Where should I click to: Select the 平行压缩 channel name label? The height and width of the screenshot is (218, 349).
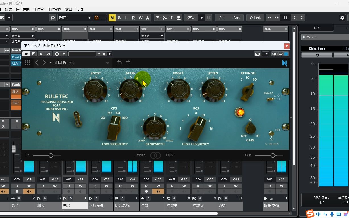click(x=100, y=206)
